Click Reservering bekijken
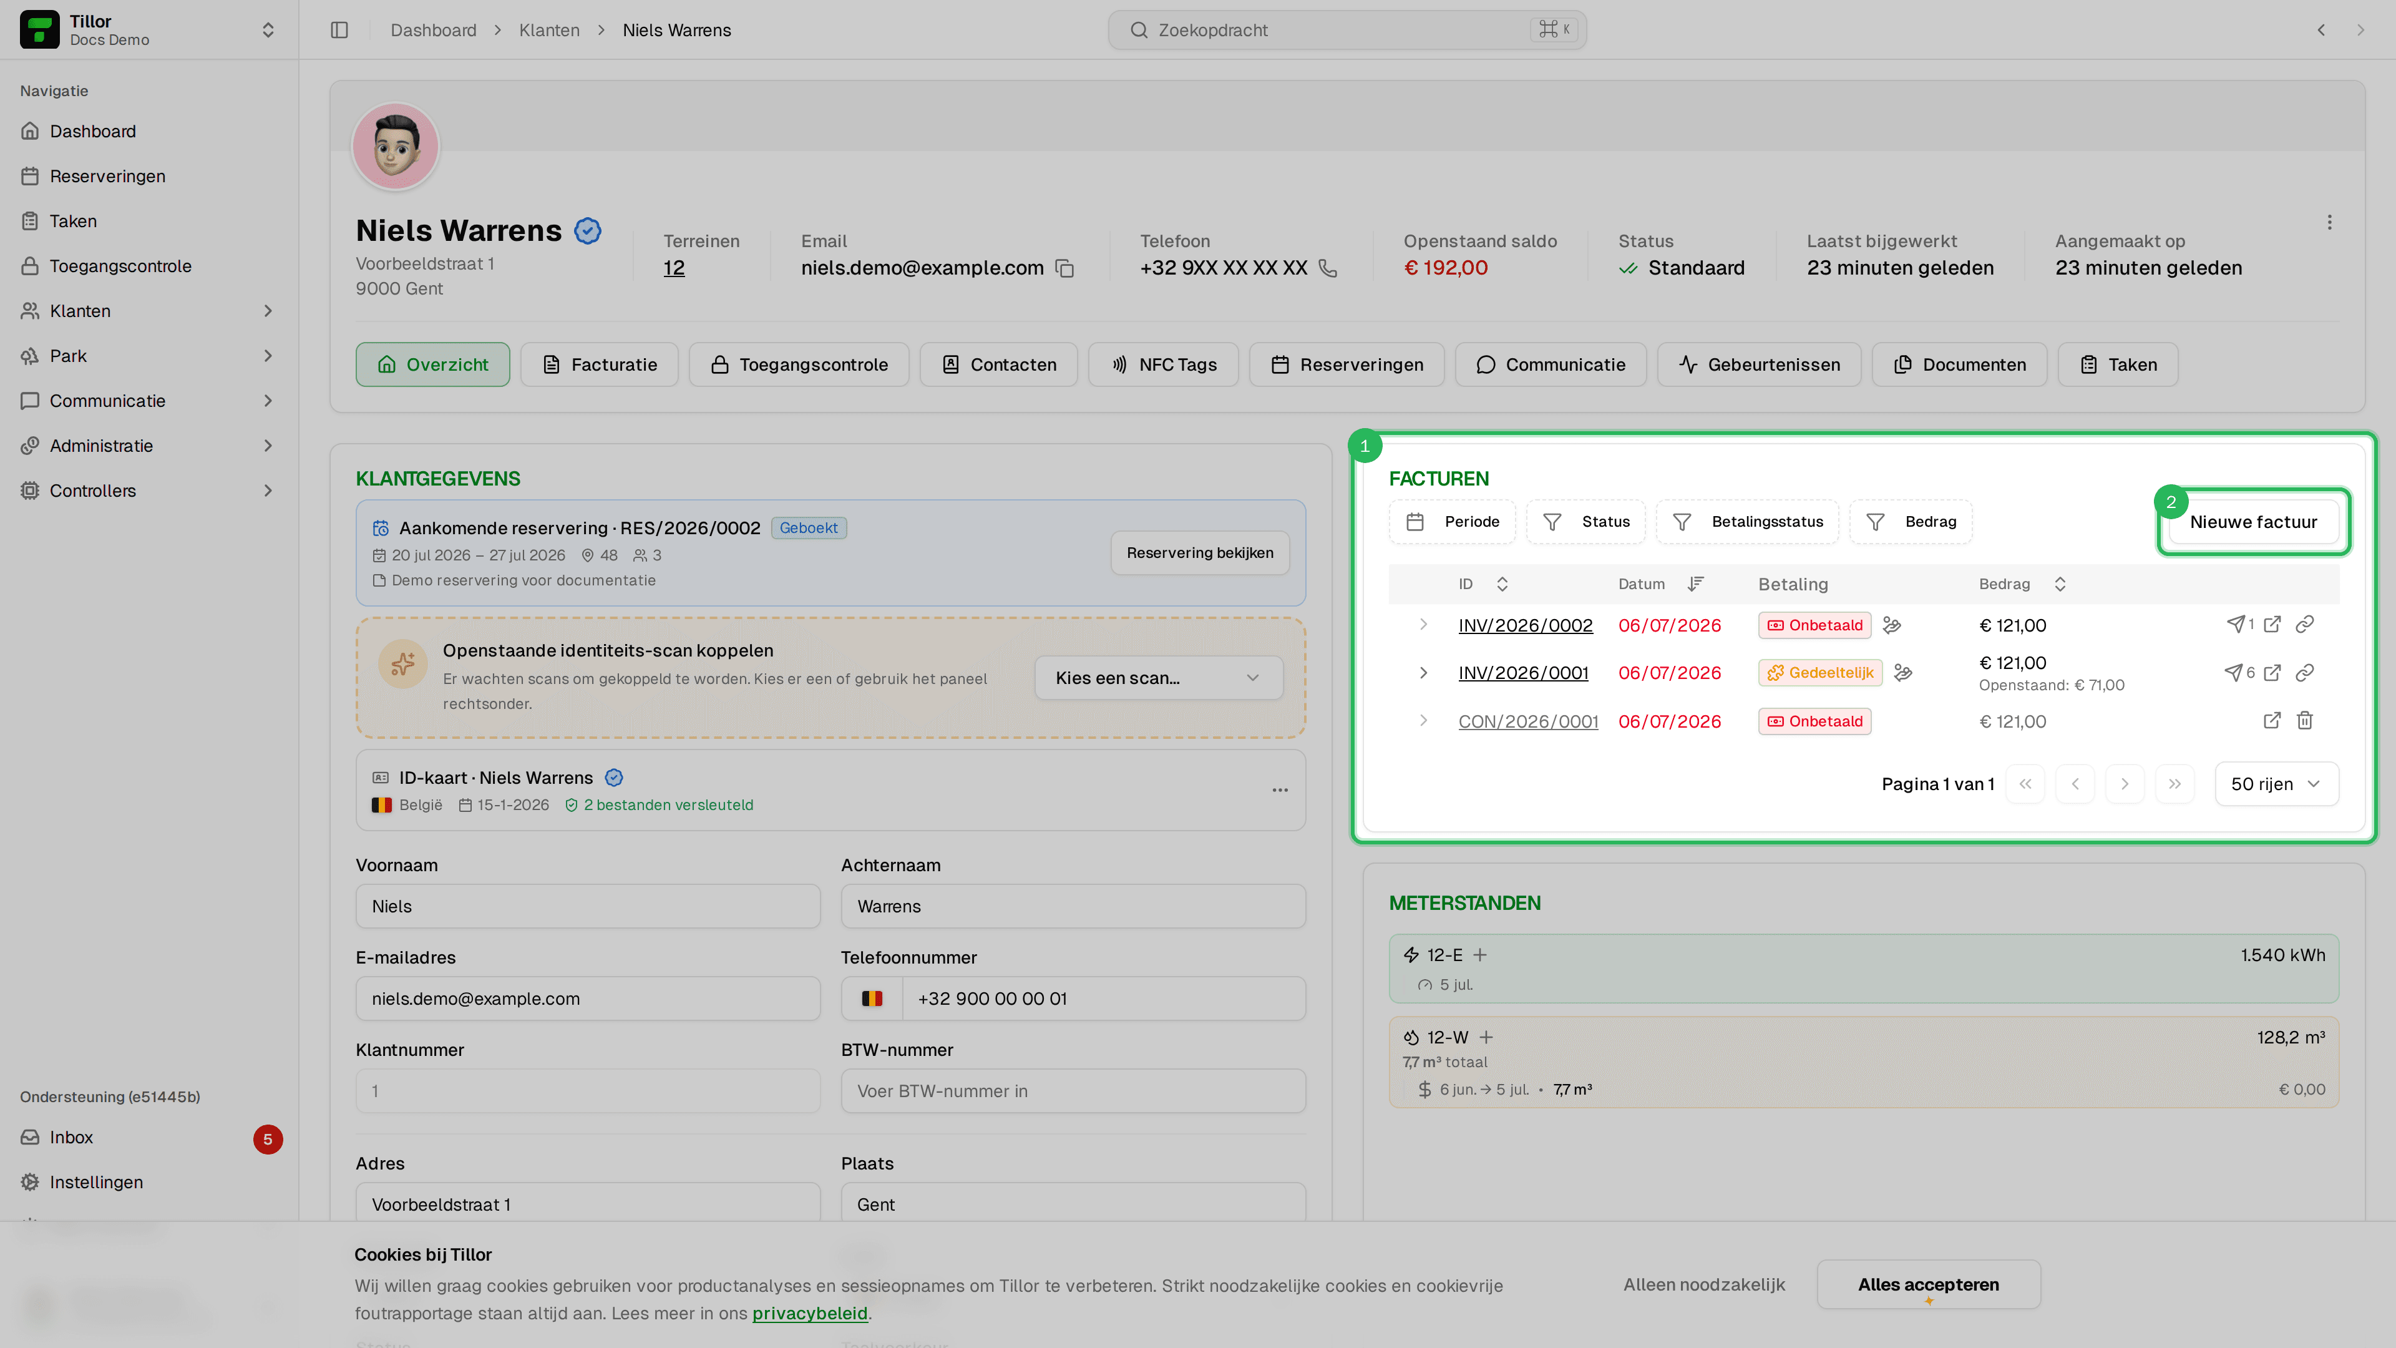The image size is (2396, 1348). point(1200,552)
